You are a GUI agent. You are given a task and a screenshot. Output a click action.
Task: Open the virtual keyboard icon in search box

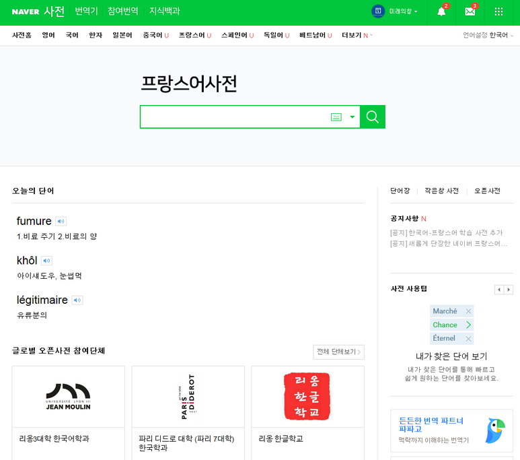click(x=336, y=117)
